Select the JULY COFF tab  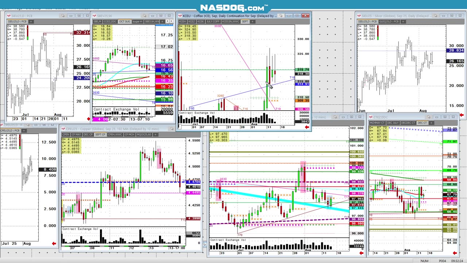tap(213, 21)
